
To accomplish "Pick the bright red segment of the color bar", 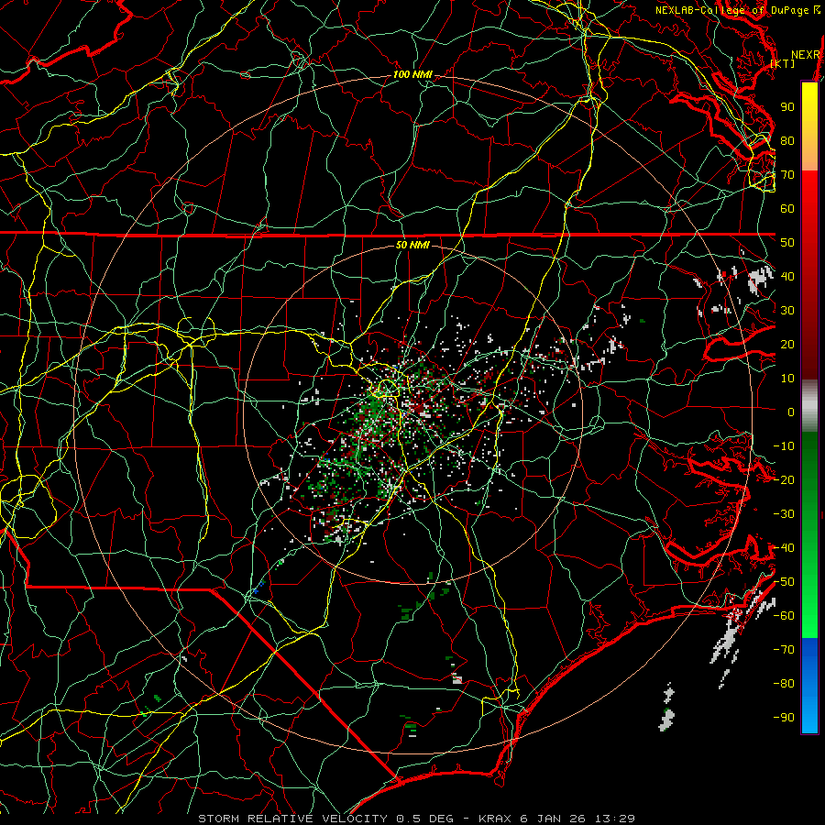I will point(809,194).
